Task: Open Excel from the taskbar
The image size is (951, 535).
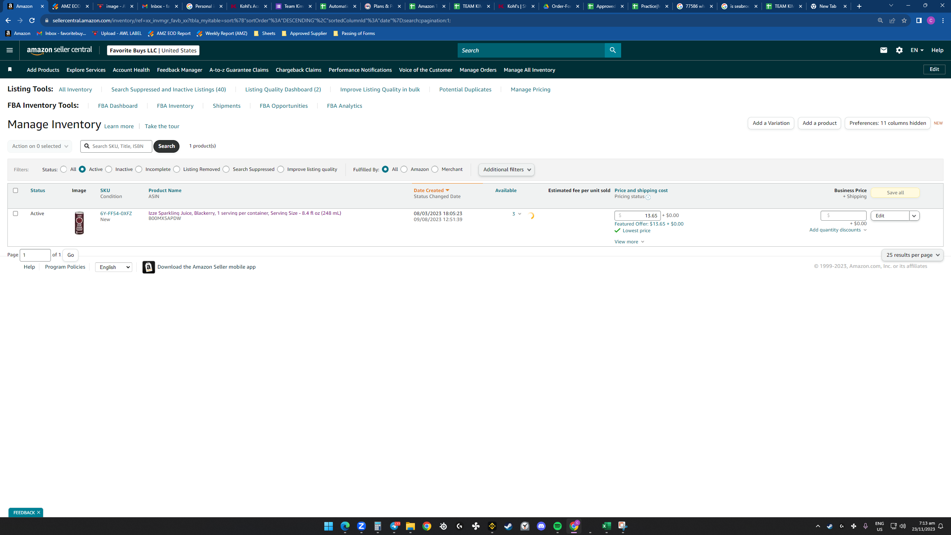Action: [606, 526]
